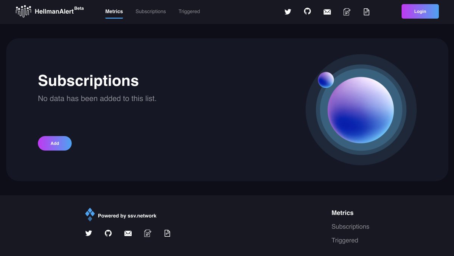Open the Metrics link in footer
The image size is (454, 256).
point(342,213)
